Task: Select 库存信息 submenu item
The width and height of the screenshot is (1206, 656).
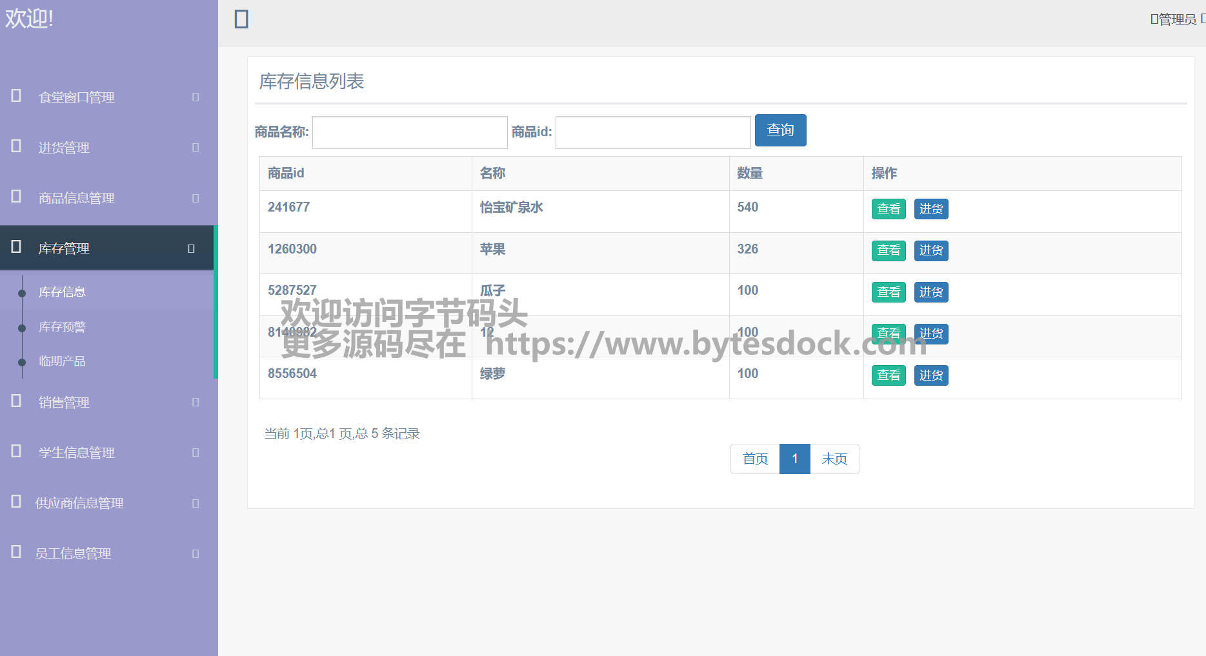Action: pos(62,292)
